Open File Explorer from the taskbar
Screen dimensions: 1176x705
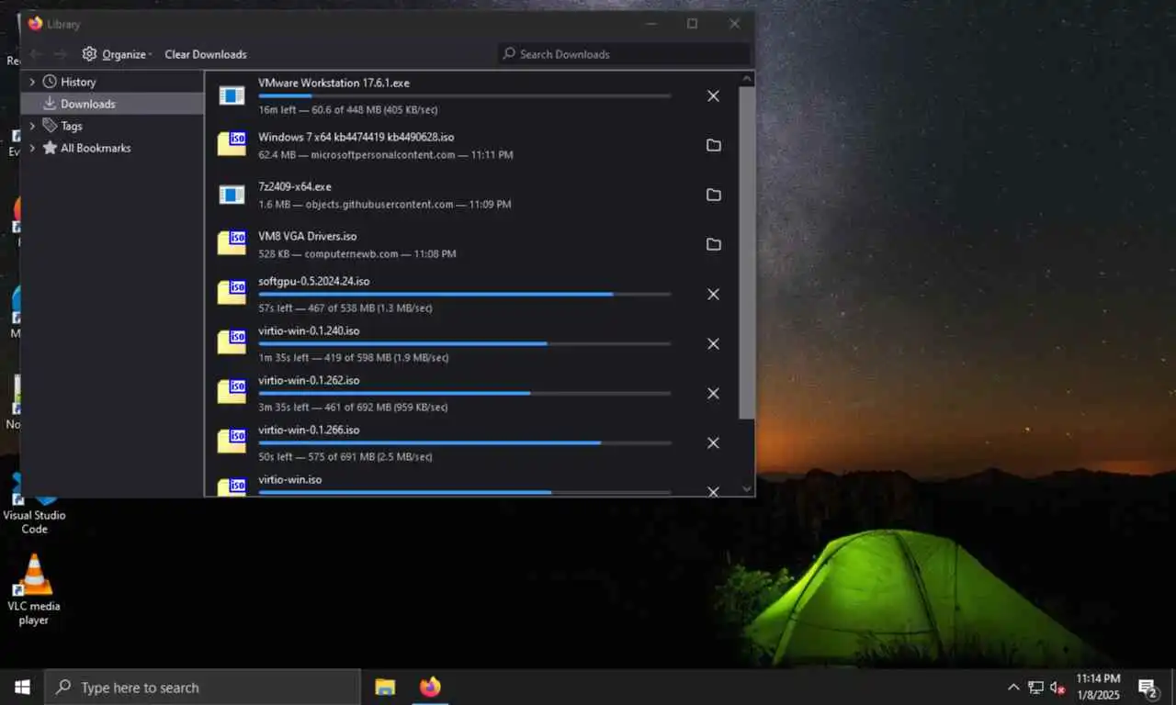point(385,687)
